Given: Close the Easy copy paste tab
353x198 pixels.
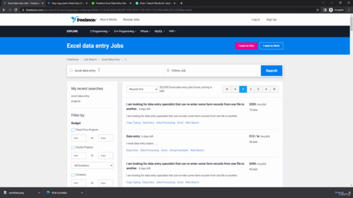Looking at the screenshot, I should [87, 3].
